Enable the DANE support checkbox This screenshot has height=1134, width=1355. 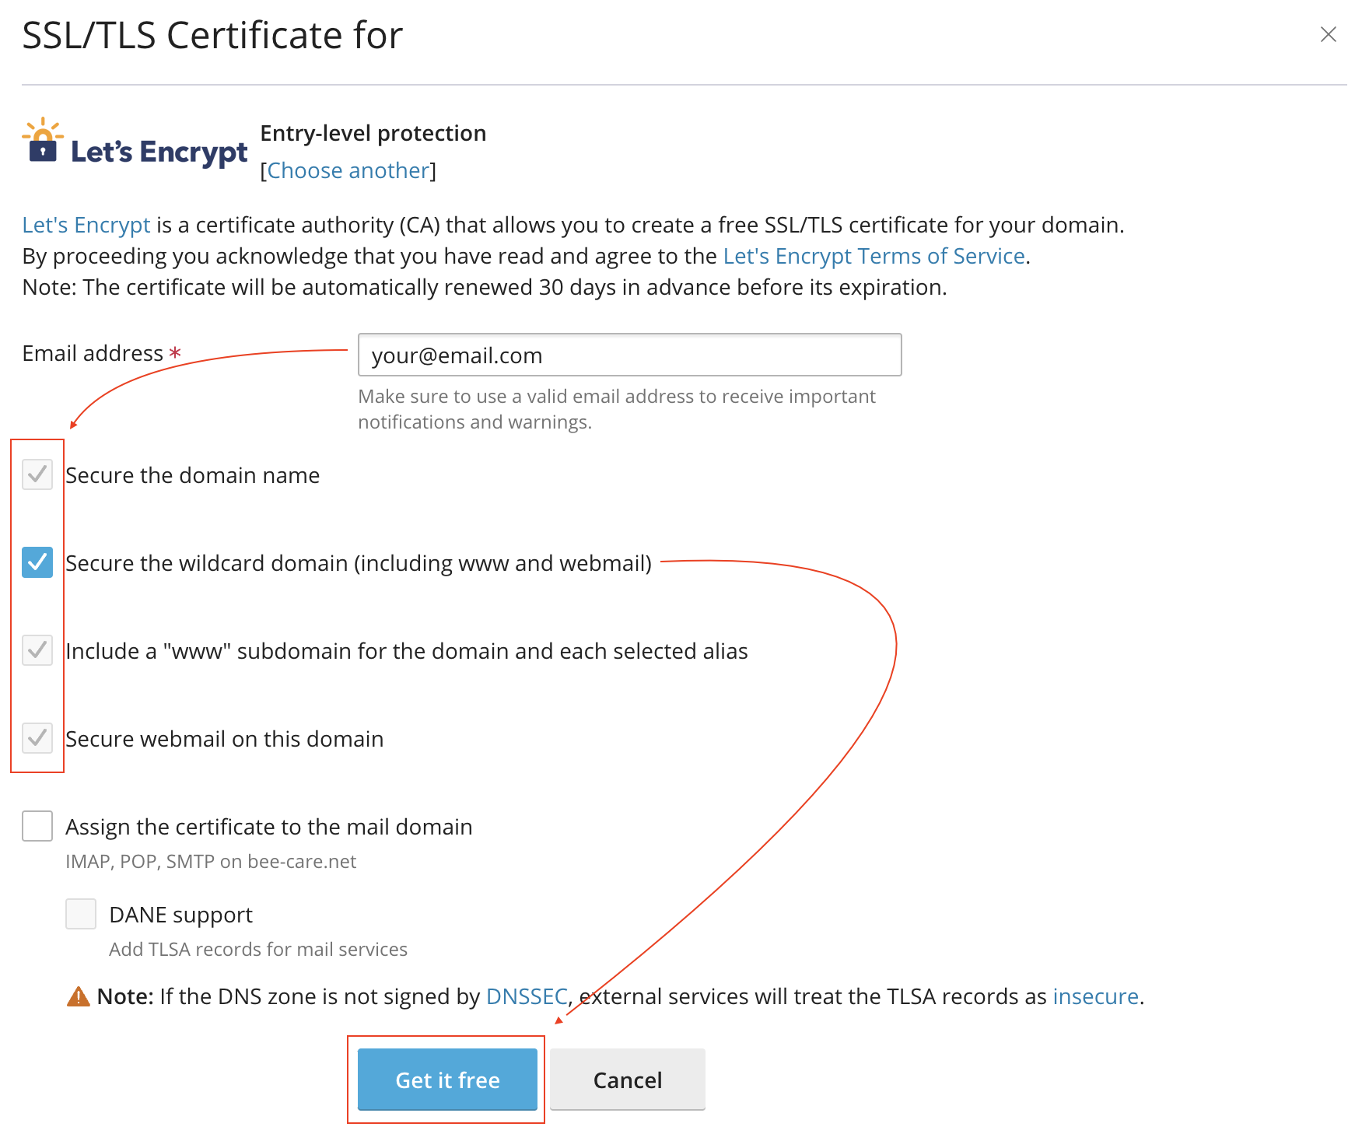click(81, 914)
